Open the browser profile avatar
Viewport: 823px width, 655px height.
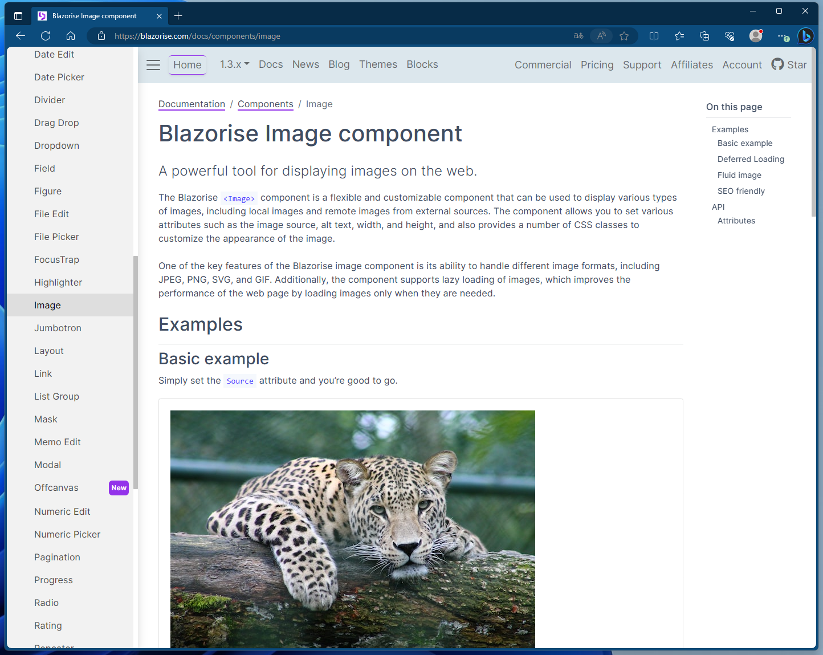point(756,36)
